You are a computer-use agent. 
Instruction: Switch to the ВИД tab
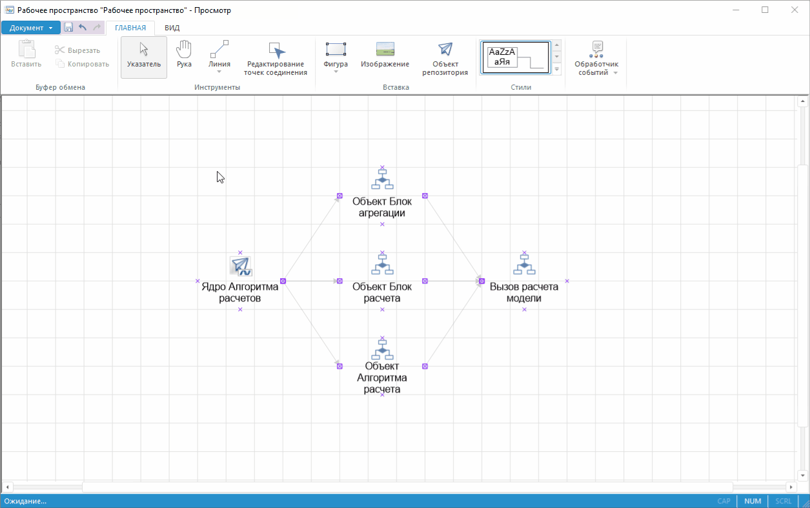tap(172, 28)
